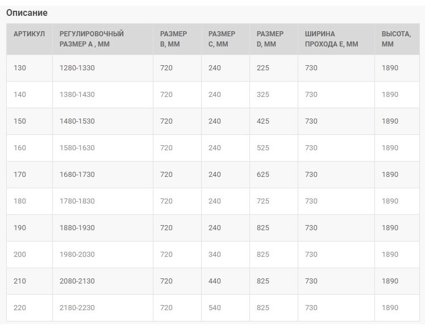425x330 pixels.
Task: Select the 1880-1930 range cell
Action: [x=103, y=228]
